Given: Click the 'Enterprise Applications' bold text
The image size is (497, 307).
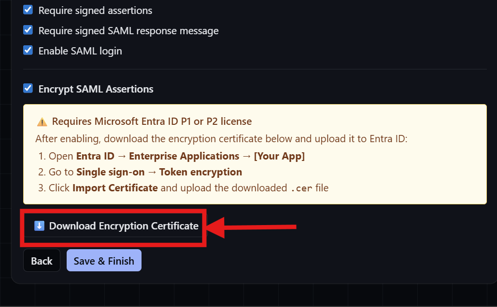Looking at the screenshot, I should click(x=184, y=156).
